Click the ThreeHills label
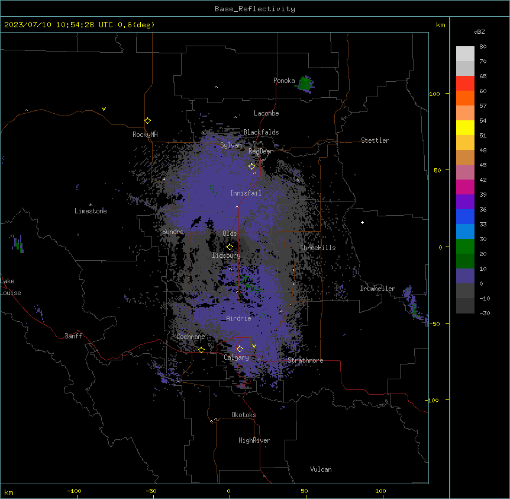Viewport: 510px width, 499px height. click(x=318, y=248)
